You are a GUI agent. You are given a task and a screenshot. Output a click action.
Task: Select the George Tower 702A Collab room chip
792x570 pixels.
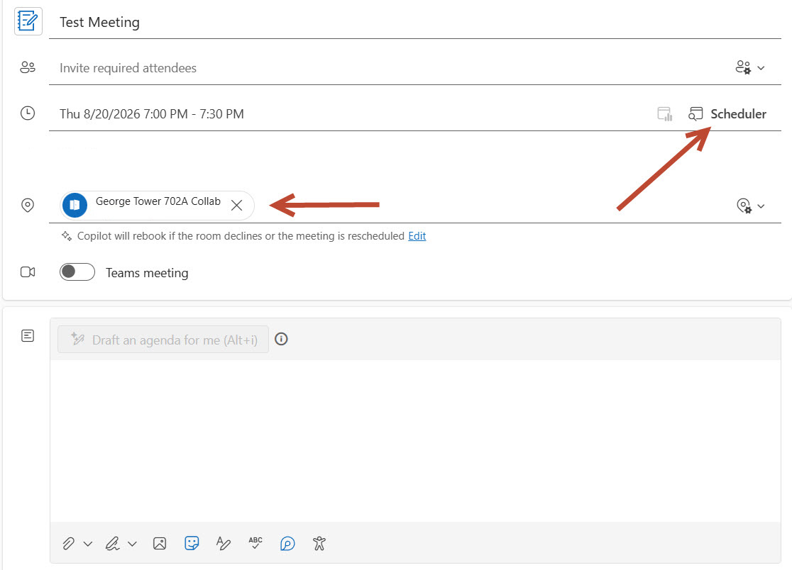click(x=157, y=206)
